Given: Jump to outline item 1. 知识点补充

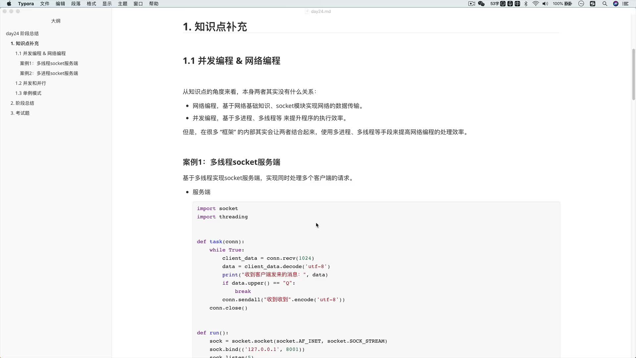Looking at the screenshot, I should (25, 43).
